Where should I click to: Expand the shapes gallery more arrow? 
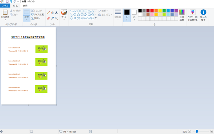tap(96, 18)
